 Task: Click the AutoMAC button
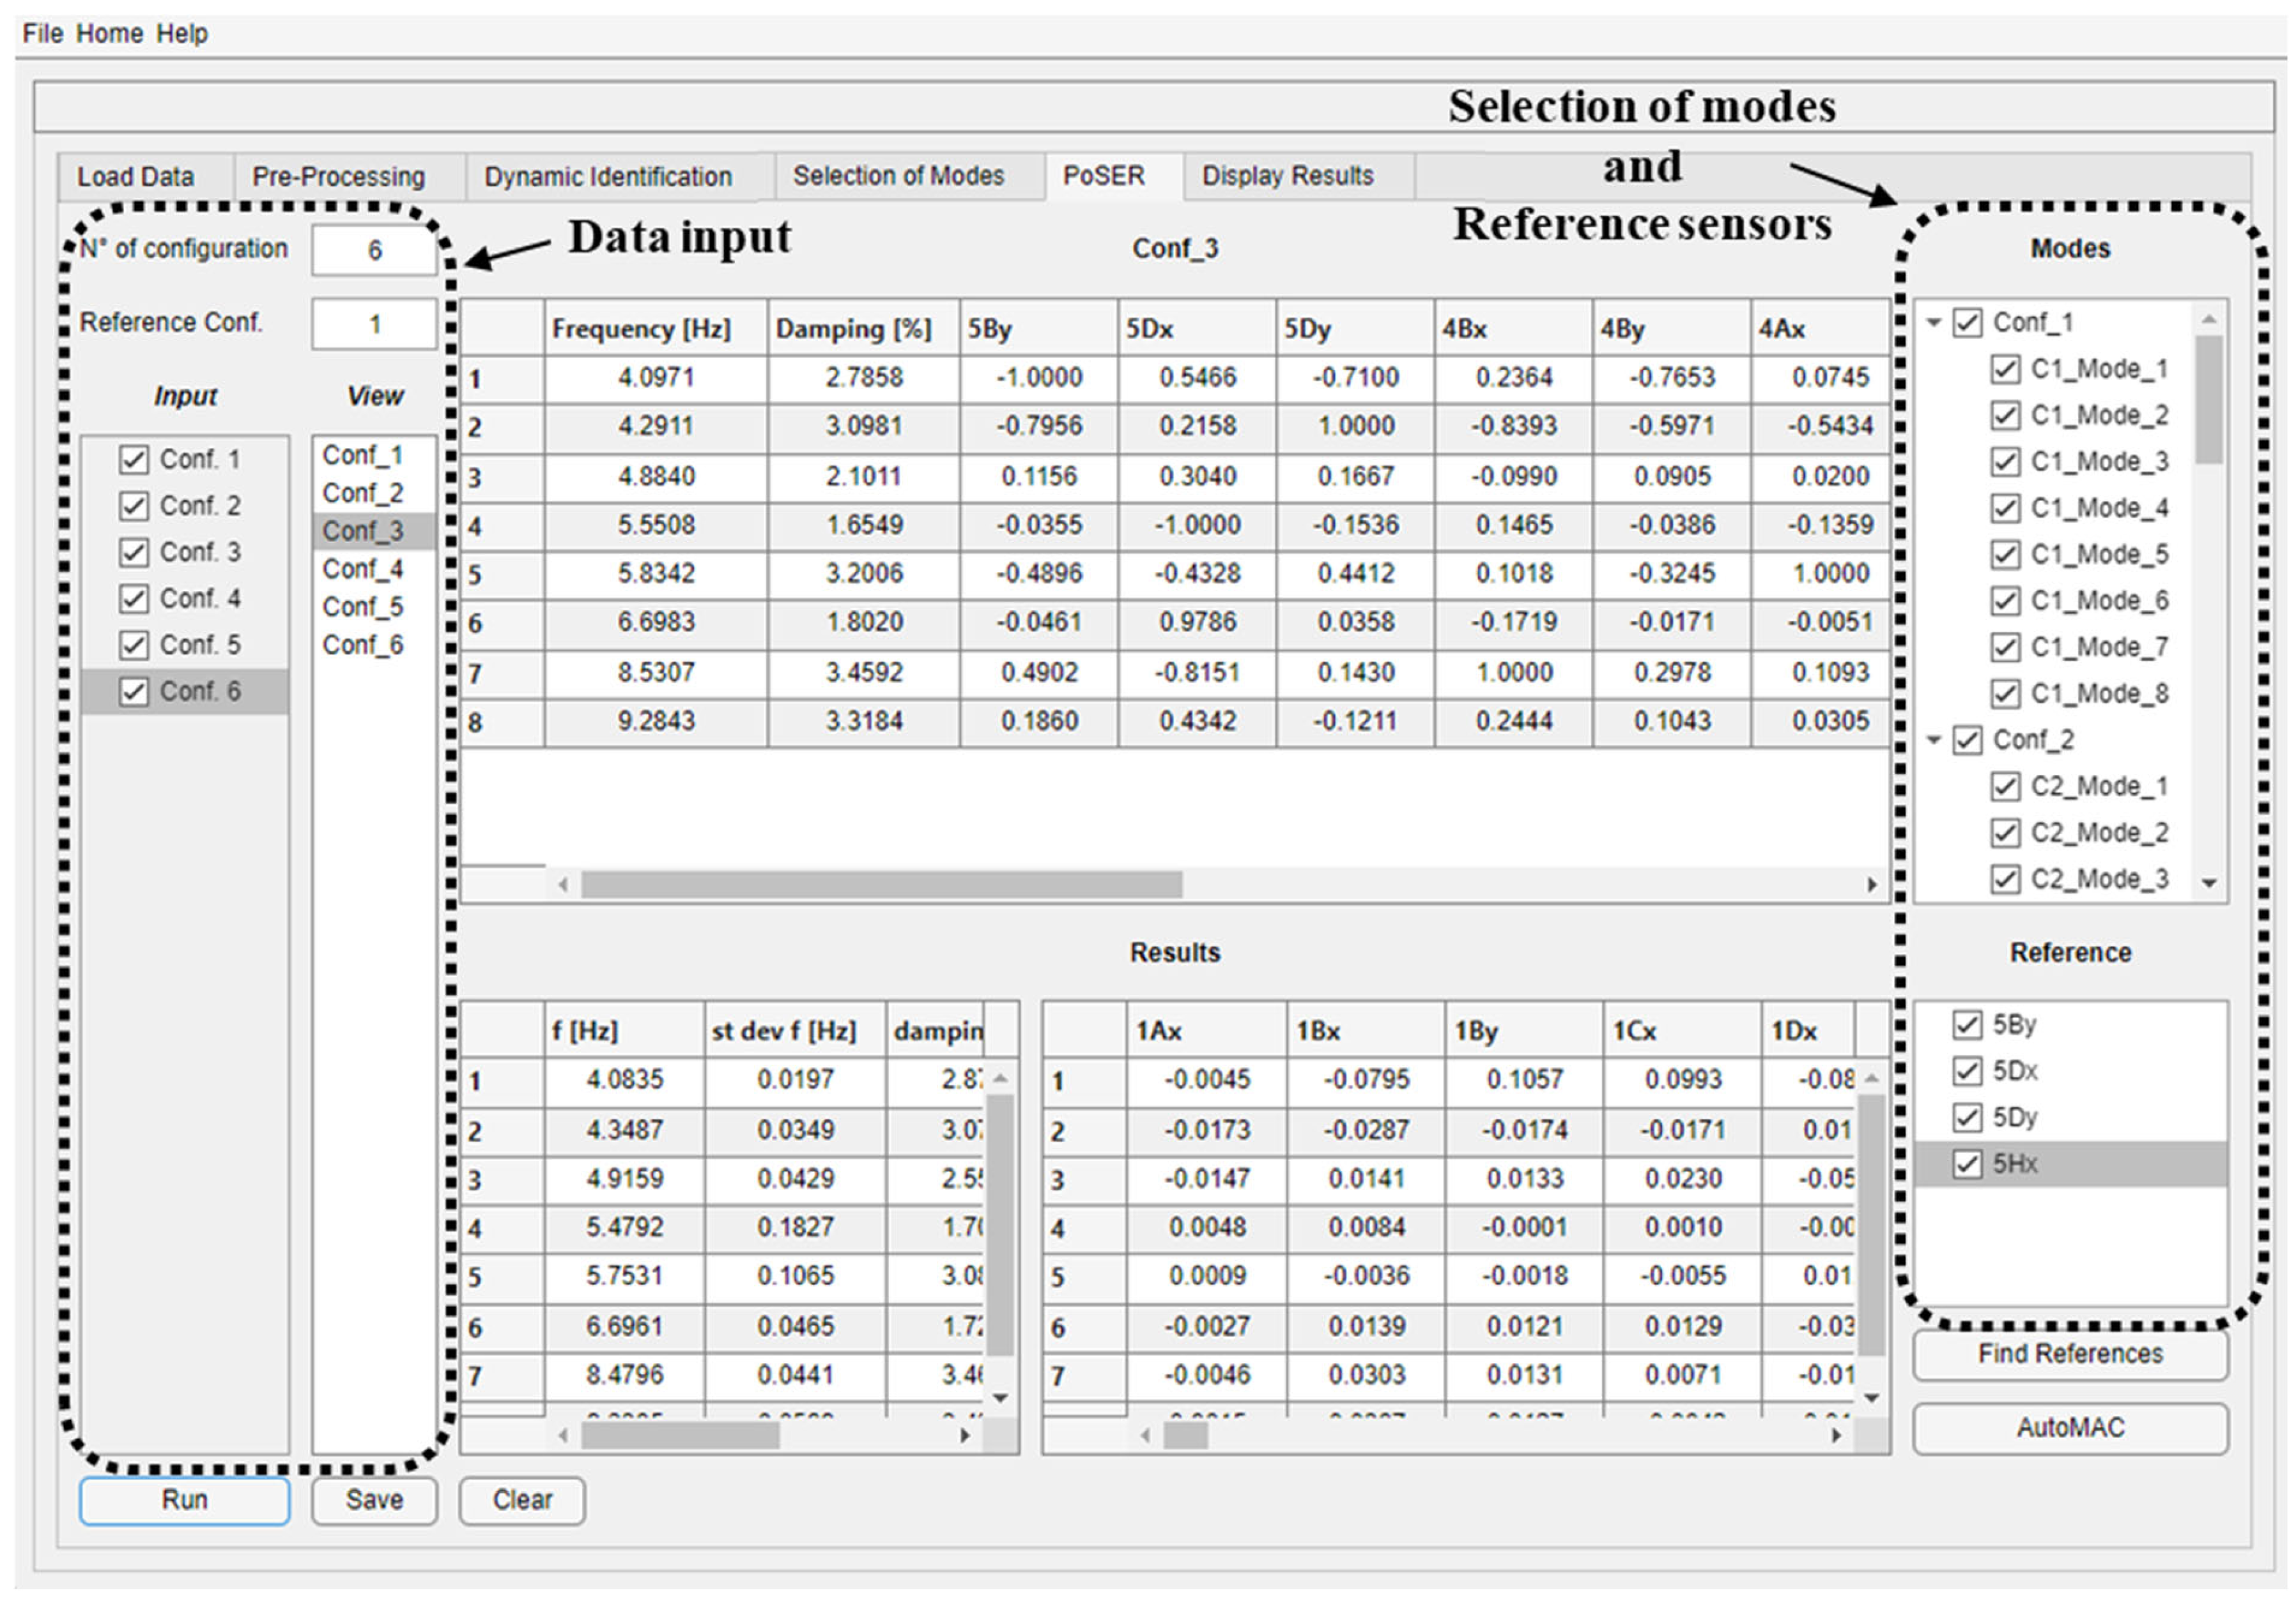pos(2070,1428)
